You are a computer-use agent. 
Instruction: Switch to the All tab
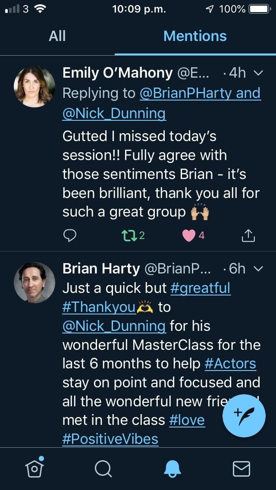coord(57,36)
